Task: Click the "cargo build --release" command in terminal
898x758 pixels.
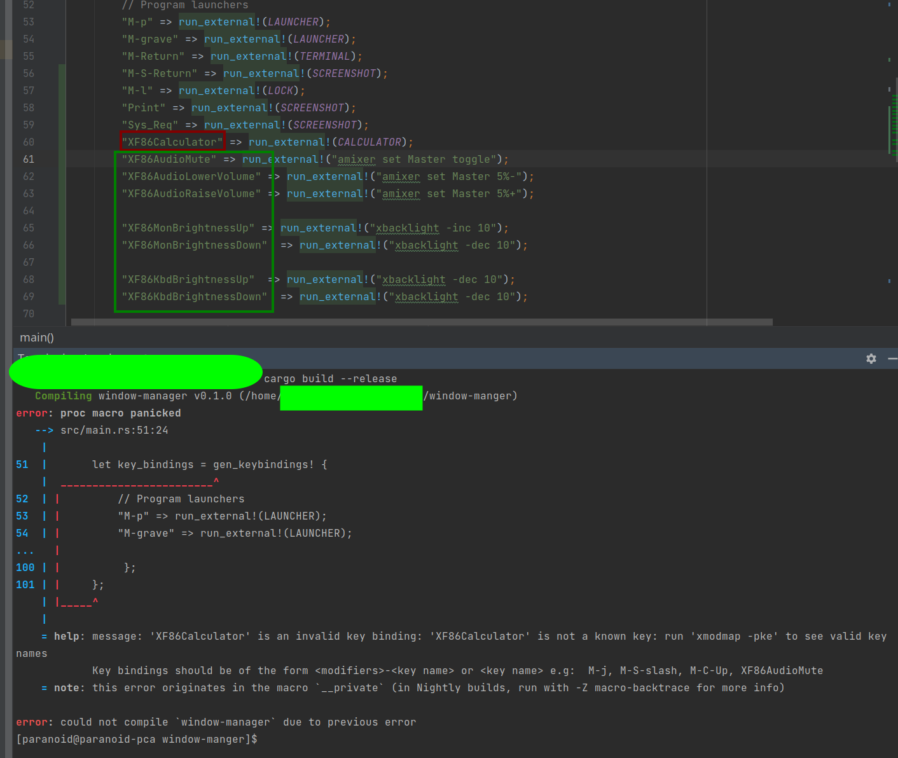Action: (331, 379)
